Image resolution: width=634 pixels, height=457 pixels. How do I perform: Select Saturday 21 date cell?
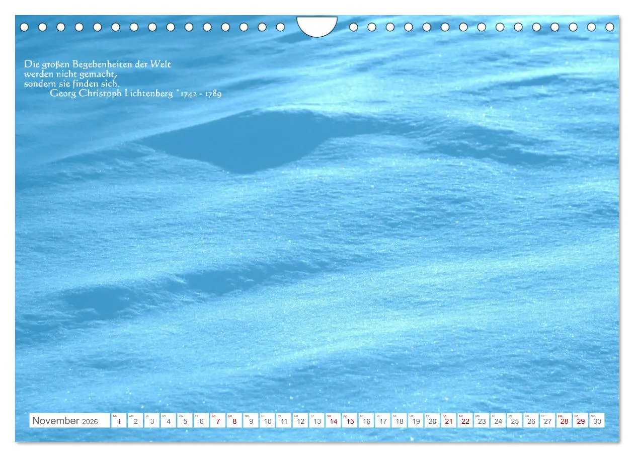(x=449, y=421)
